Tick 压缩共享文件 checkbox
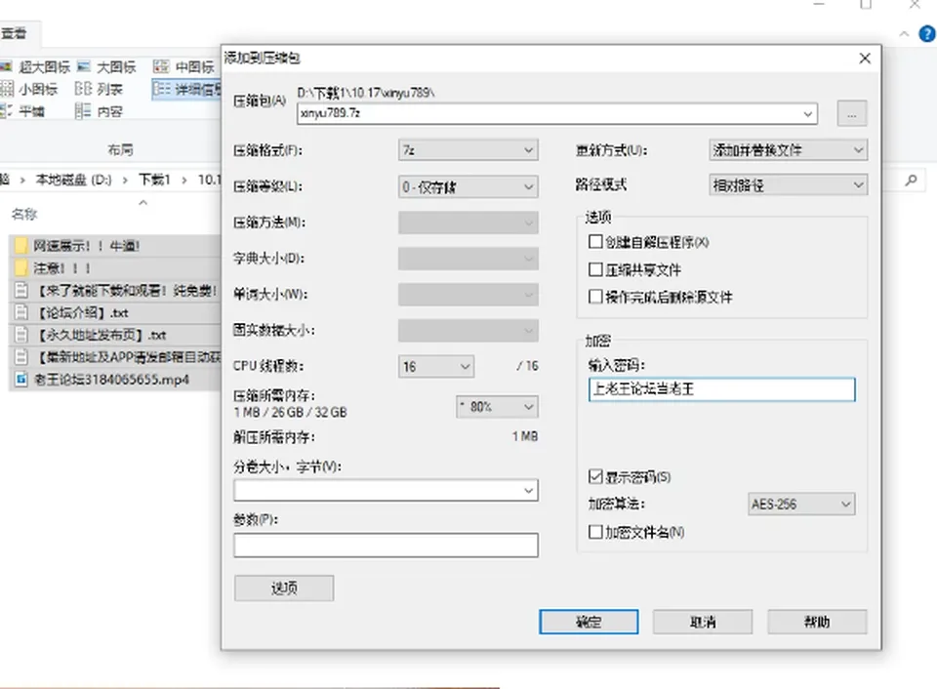This screenshot has height=689, width=937. point(595,269)
